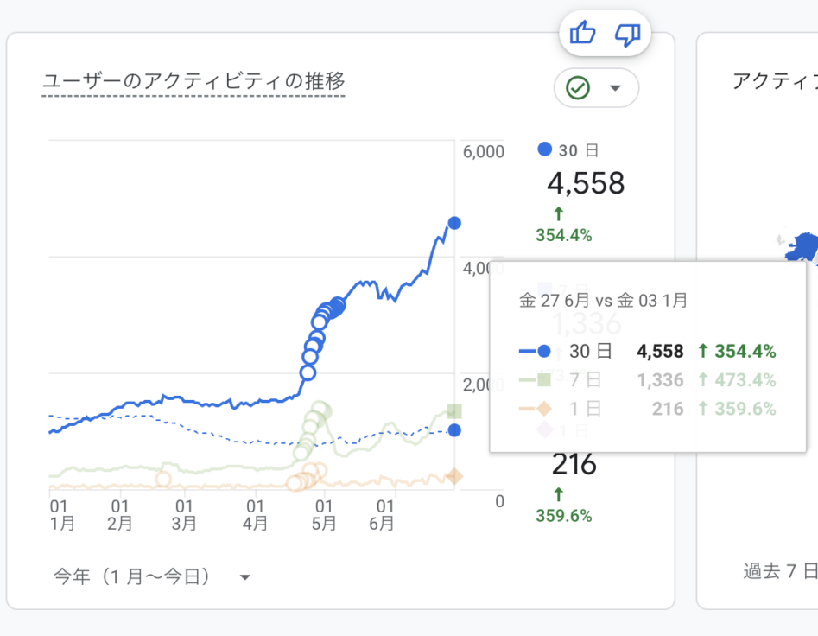Click the 30-day line endpoint marker
This screenshot has width=818, height=636.
point(454,223)
